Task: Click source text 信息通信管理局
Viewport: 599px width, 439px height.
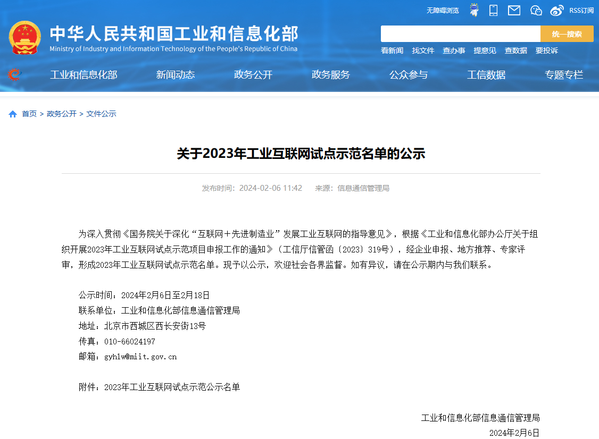Action: click(363, 188)
